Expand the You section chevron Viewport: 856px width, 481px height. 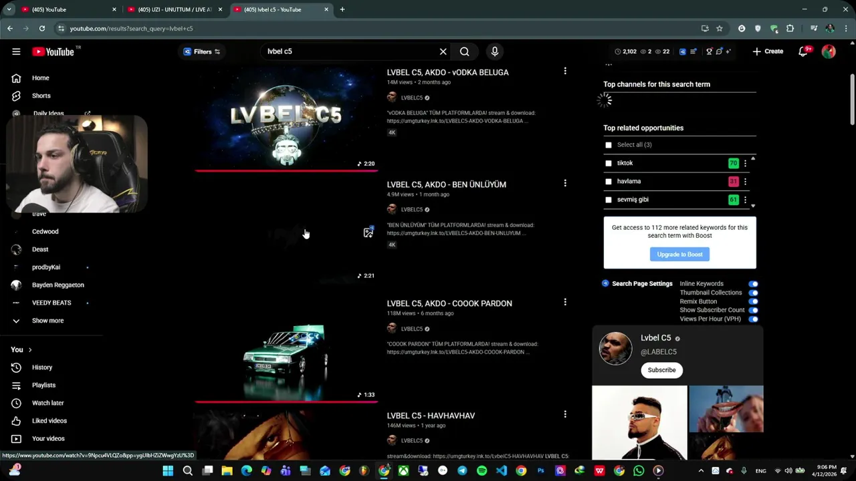[29, 349]
